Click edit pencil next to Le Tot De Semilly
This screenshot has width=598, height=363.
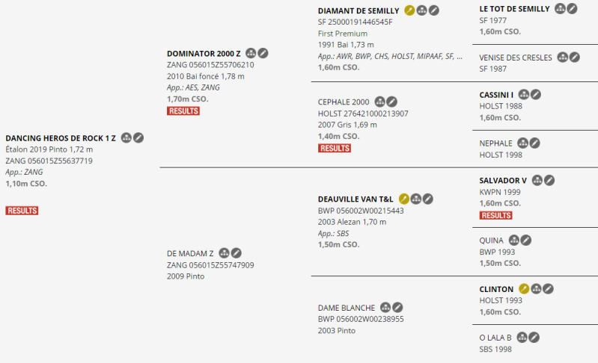tap(572, 8)
